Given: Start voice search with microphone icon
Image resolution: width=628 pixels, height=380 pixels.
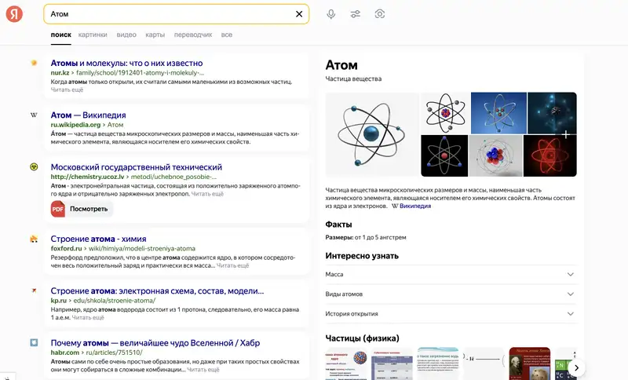Looking at the screenshot, I should (331, 14).
